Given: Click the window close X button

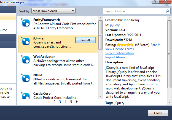Looking at the screenshot, I should tap(165, 1).
